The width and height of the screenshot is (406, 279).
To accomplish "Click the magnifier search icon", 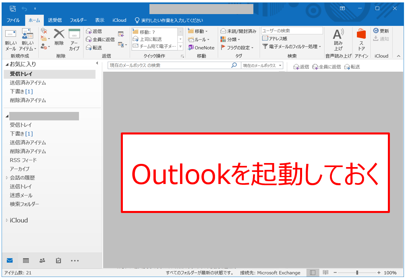I will pos(234,65).
